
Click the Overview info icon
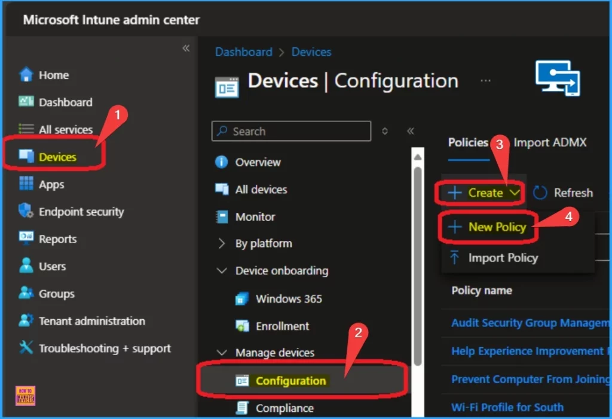coord(222,161)
